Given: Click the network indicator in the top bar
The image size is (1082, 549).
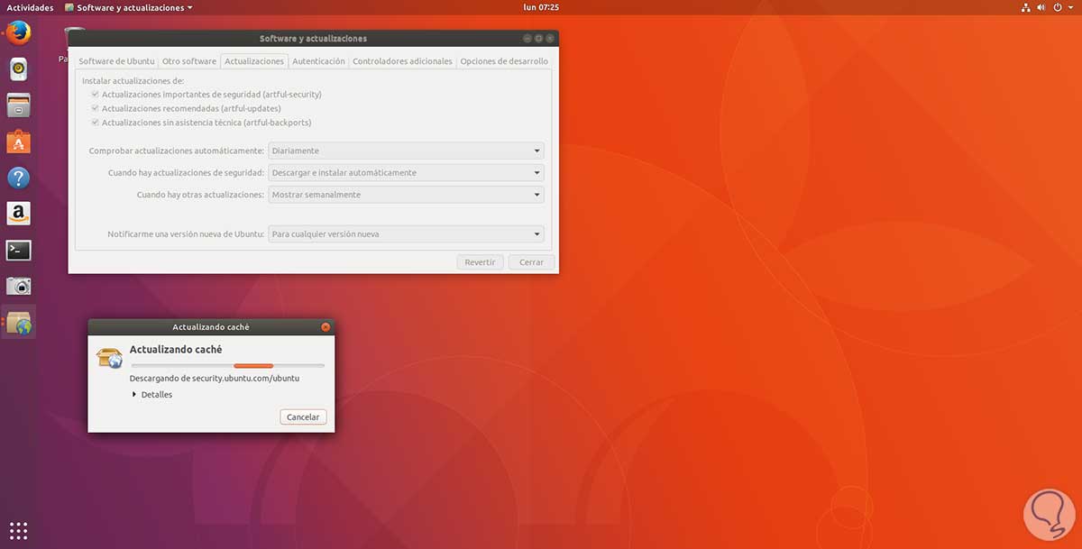Looking at the screenshot, I should tap(1025, 6).
